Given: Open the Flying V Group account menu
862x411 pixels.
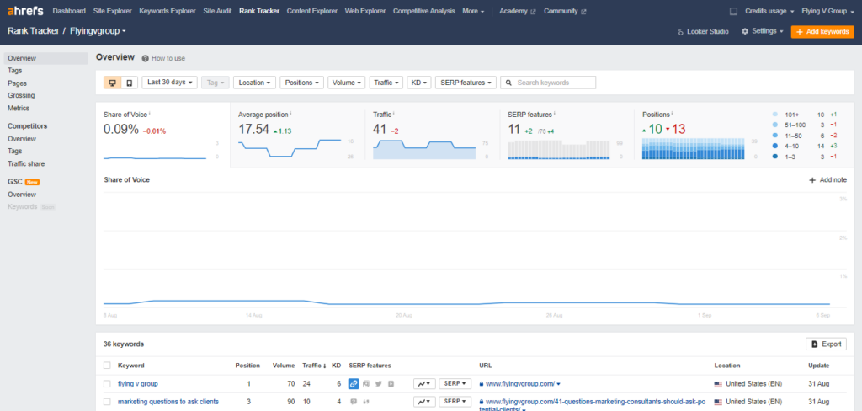Looking at the screenshot, I should click(828, 11).
